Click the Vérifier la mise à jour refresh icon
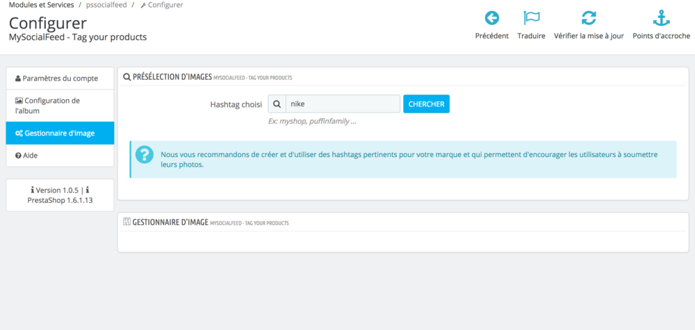 click(x=589, y=18)
